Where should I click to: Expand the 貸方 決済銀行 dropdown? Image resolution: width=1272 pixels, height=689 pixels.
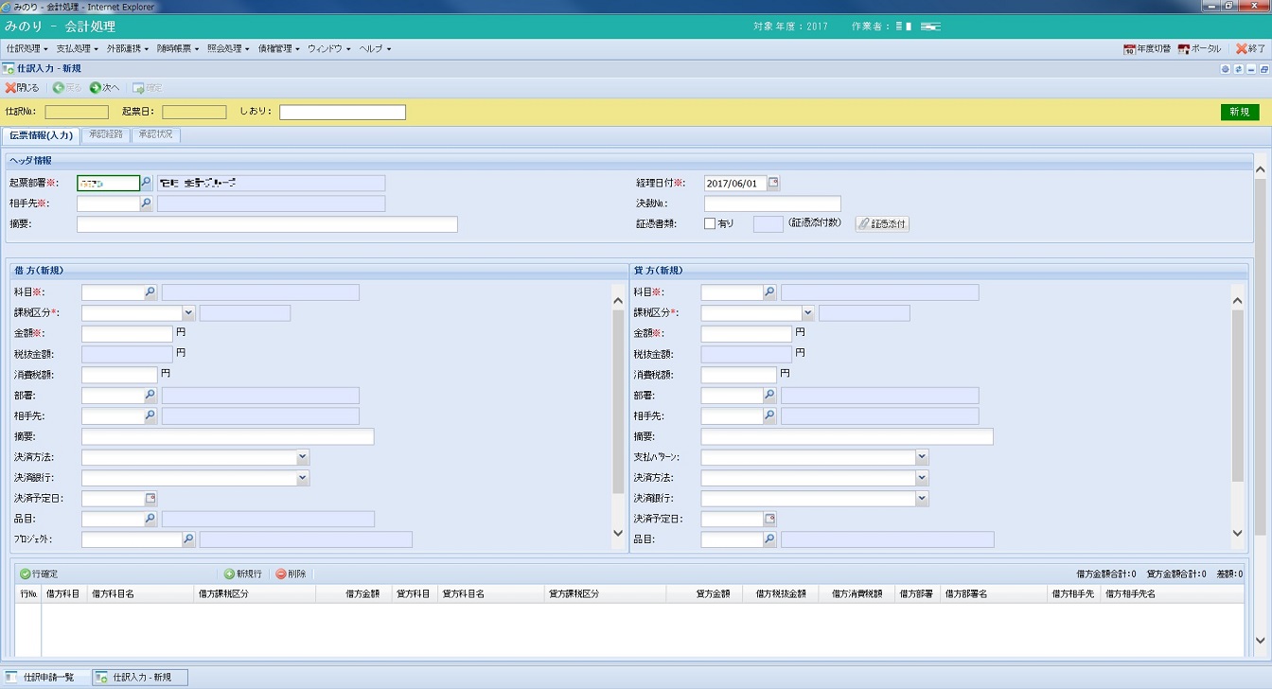coord(922,498)
